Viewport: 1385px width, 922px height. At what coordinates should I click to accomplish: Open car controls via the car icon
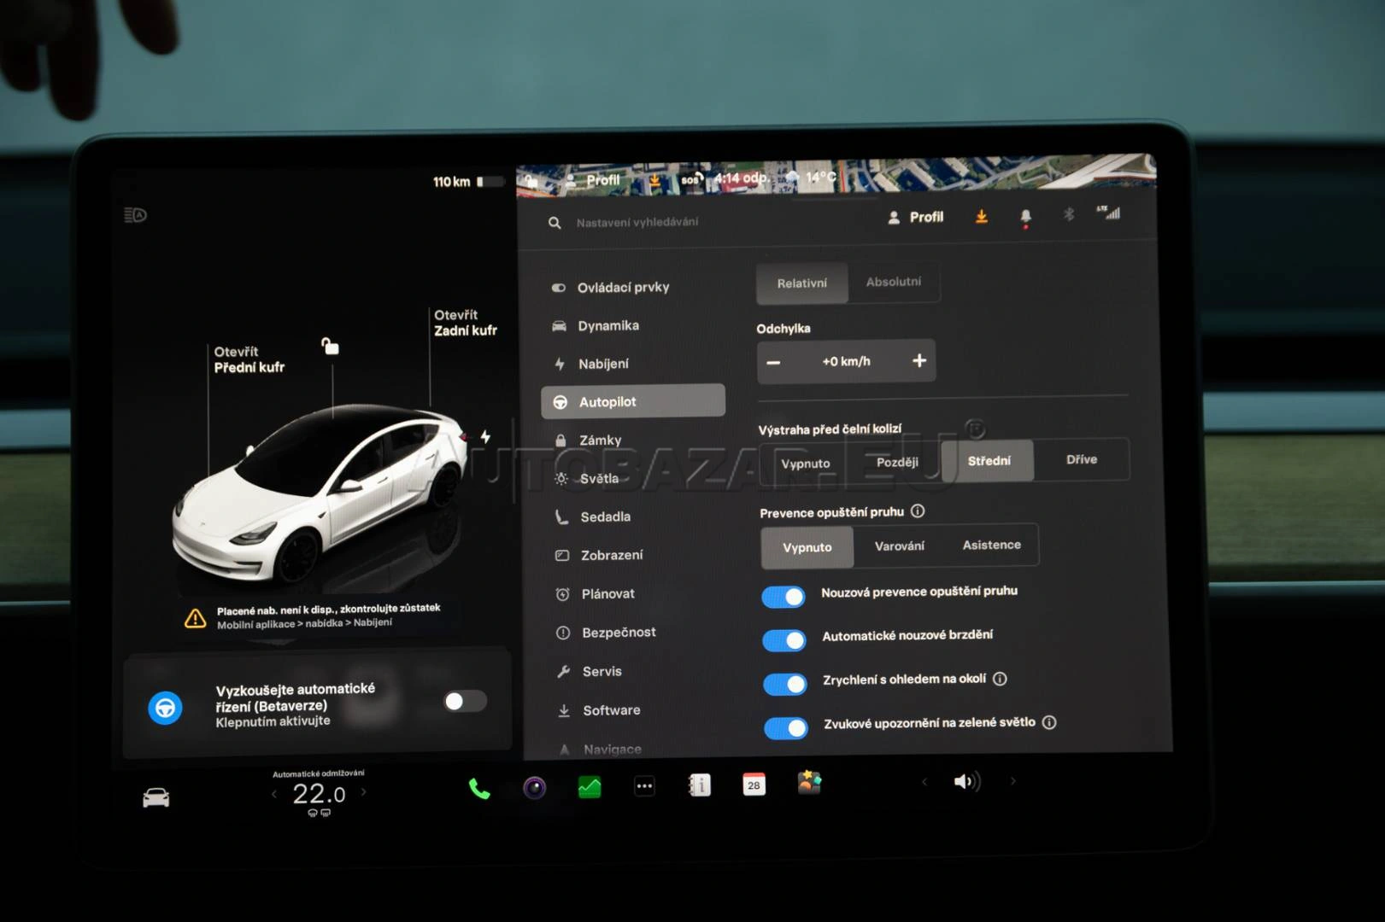pos(156,797)
